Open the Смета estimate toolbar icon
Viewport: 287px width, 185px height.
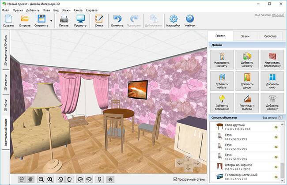[99, 21]
